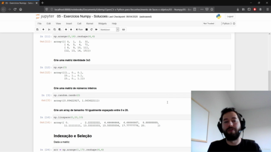
Task: Click the Out[12] output prompt
Action: [46, 73]
